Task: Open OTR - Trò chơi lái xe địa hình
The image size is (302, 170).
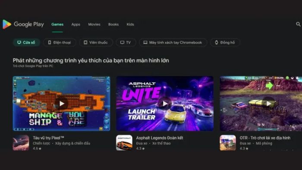Action: pyautogui.click(x=265, y=138)
